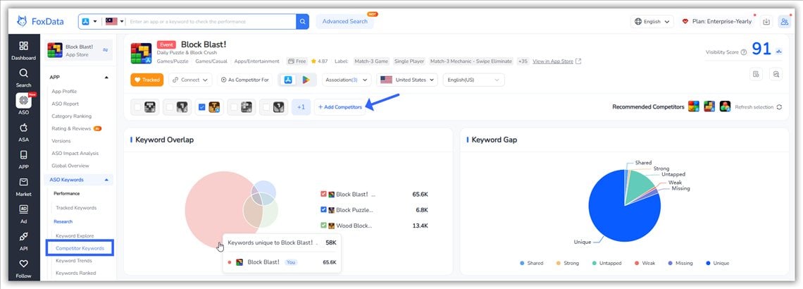Click the Untapped legend swatch in Keyword Gap
The image size is (803, 289).
594,264
